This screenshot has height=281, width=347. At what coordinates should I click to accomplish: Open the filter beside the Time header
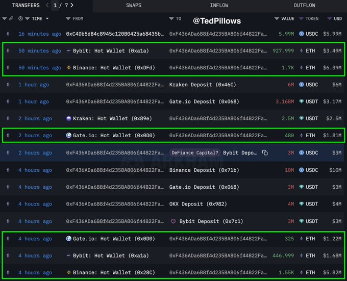(x=27, y=18)
